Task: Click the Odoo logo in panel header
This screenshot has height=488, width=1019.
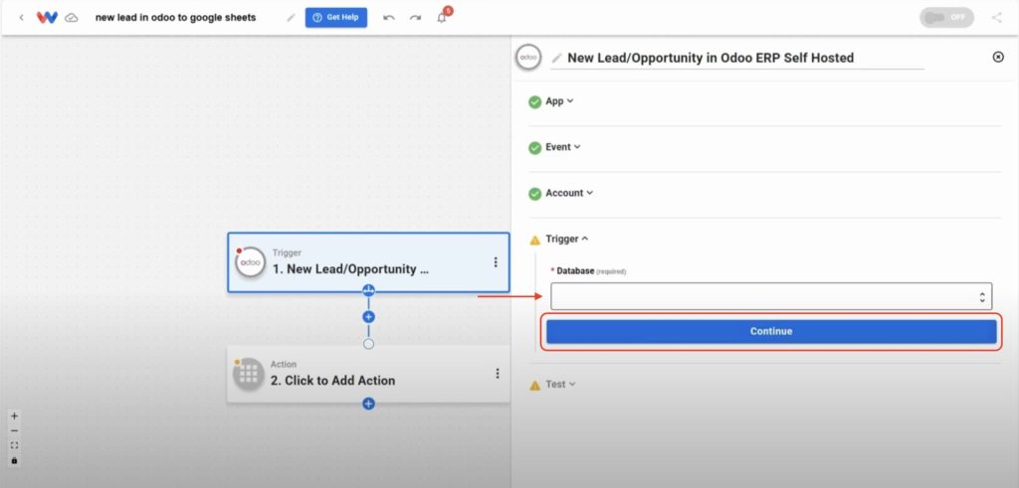Action: [x=527, y=57]
